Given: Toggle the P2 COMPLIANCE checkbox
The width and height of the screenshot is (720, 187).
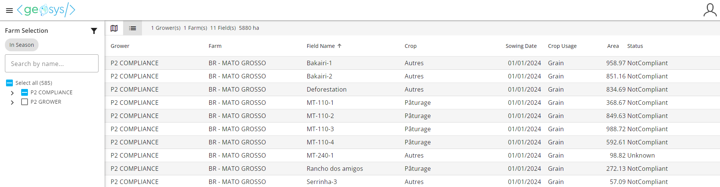Looking at the screenshot, I should [25, 92].
